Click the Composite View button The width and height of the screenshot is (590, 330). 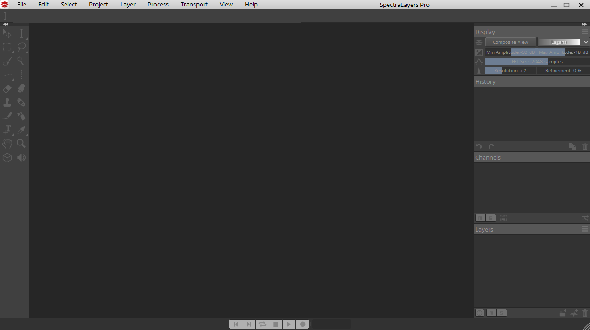[510, 42]
